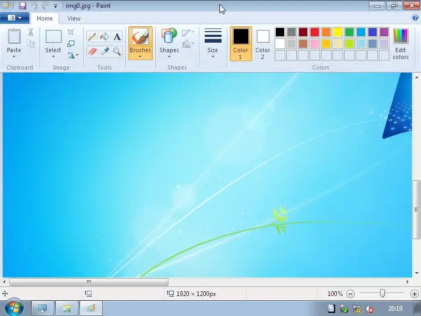The width and height of the screenshot is (421, 316).
Task: Click the horizontal scrollbar right arrow
Action: tap(407, 282)
